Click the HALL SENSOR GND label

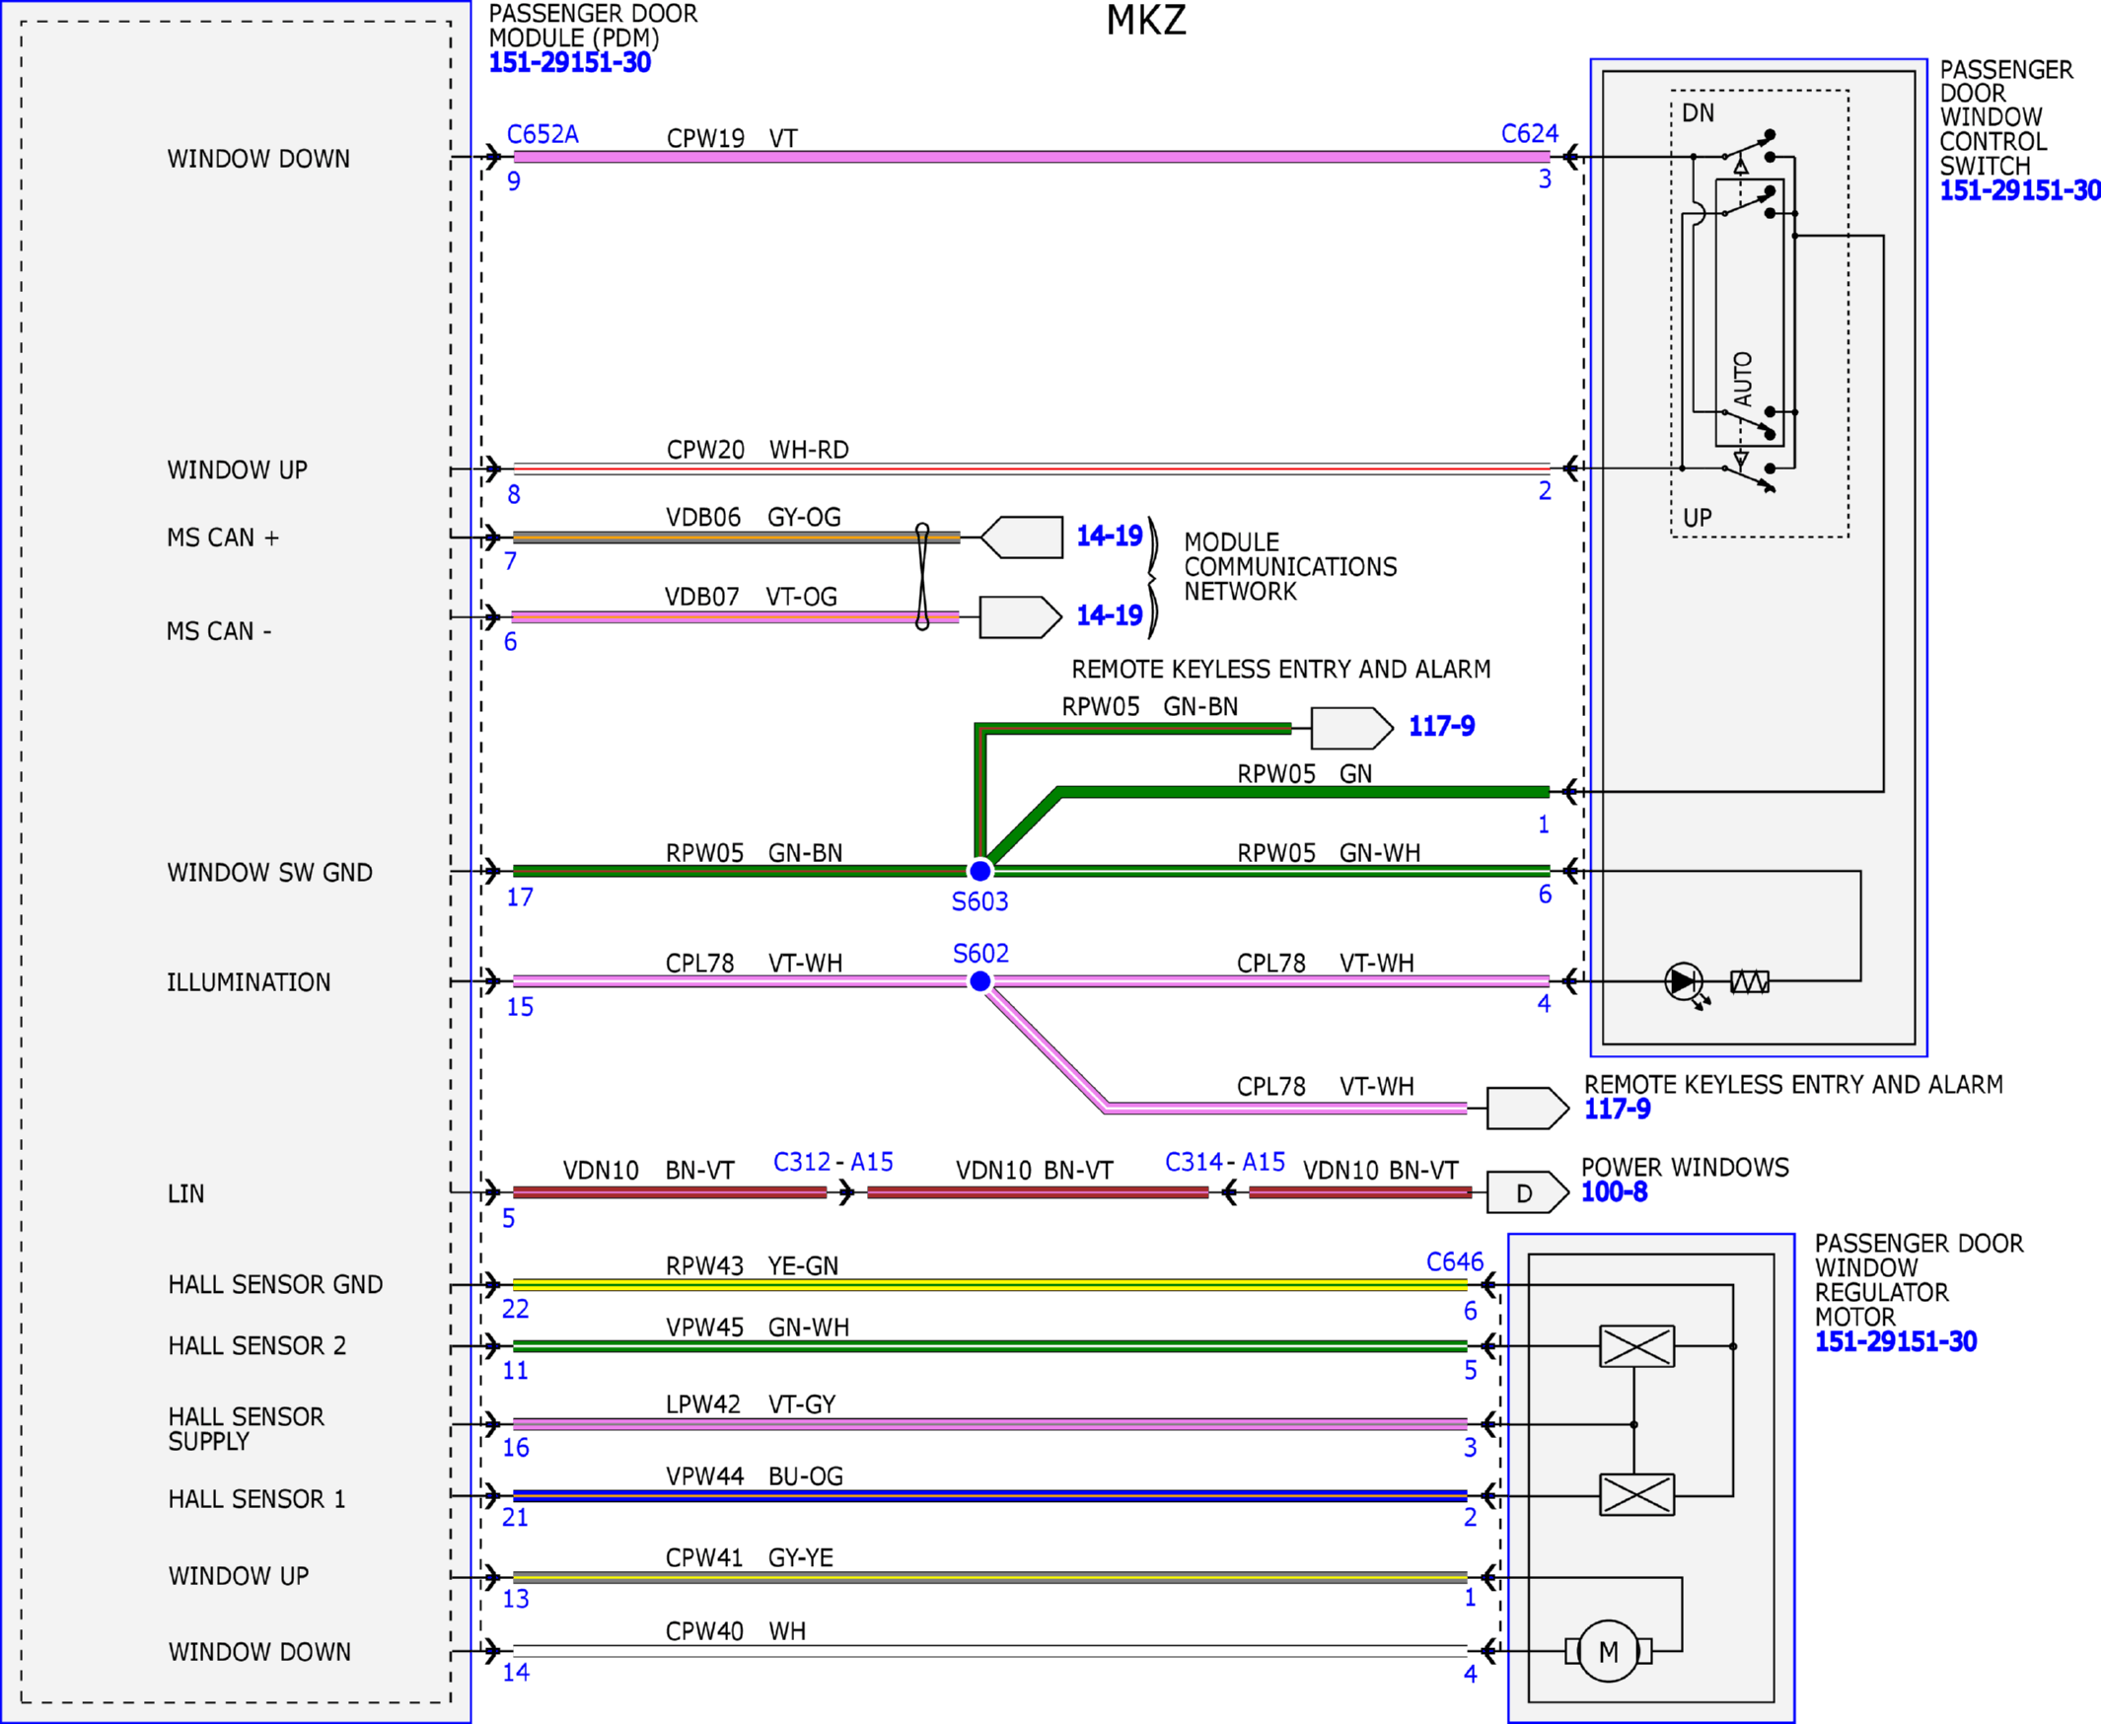[x=275, y=1285]
